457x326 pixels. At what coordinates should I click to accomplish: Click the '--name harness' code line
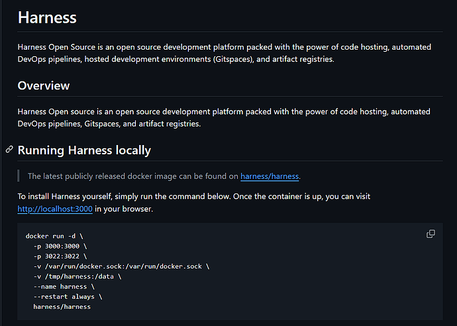tap(62, 287)
